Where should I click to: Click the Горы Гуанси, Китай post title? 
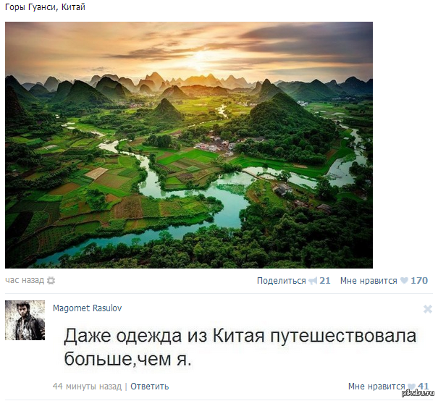click(x=45, y=7)
